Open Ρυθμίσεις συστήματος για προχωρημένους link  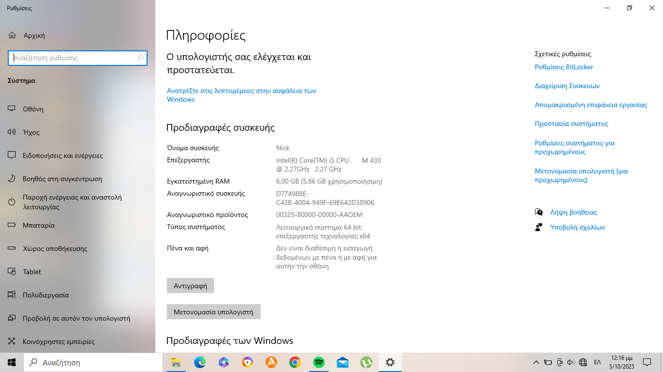(x=575, y=147)
